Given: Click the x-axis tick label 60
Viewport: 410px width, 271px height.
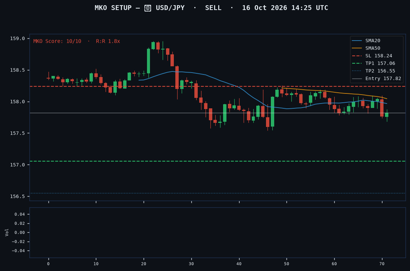Looking at the screenshot, I should 334,264.
